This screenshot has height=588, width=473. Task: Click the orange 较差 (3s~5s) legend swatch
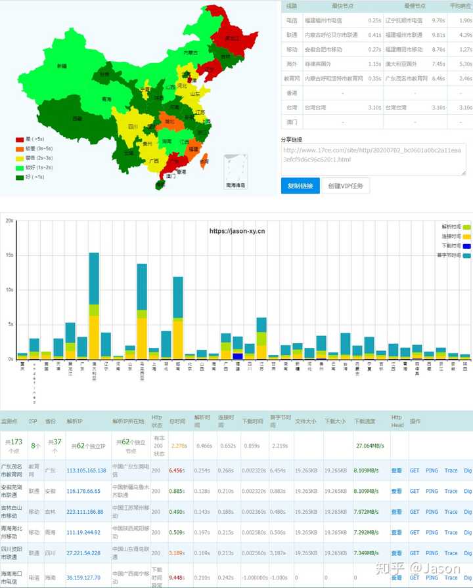tap(20, 148)
